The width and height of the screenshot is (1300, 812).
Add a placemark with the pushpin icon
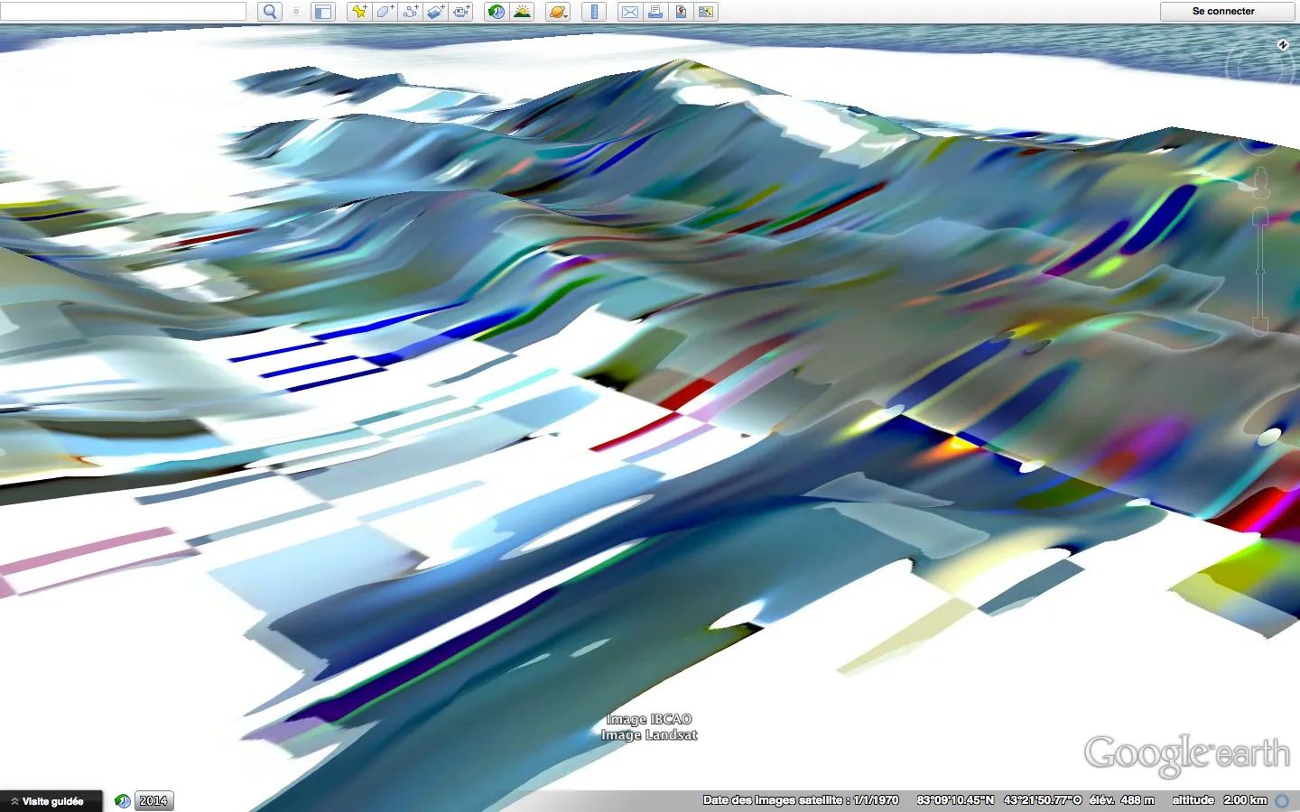(x=359, y=12)
